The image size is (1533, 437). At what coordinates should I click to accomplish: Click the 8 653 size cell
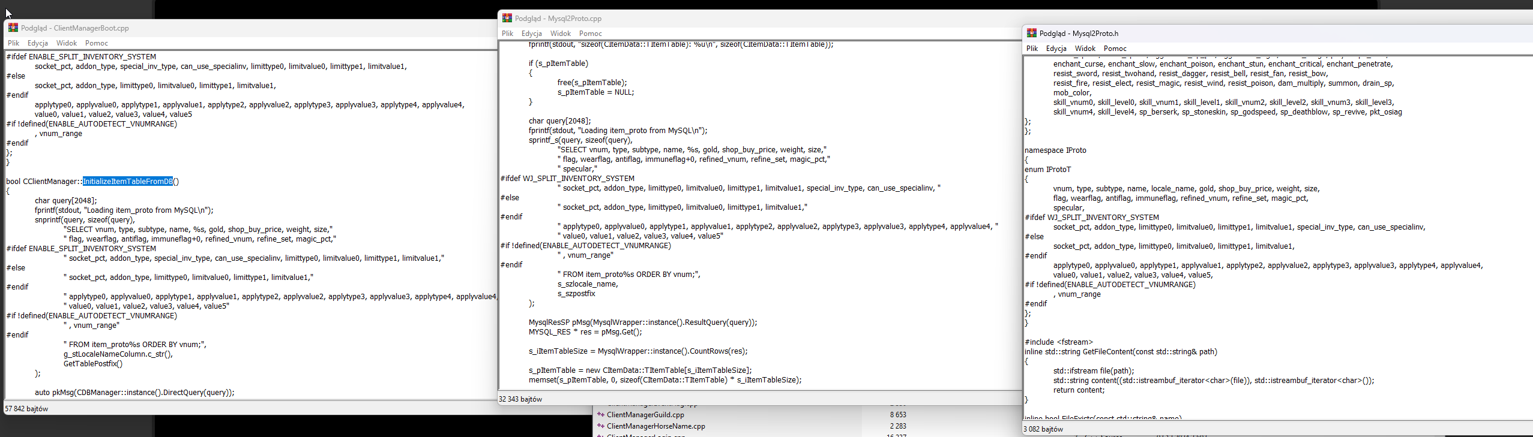(898, 414)
